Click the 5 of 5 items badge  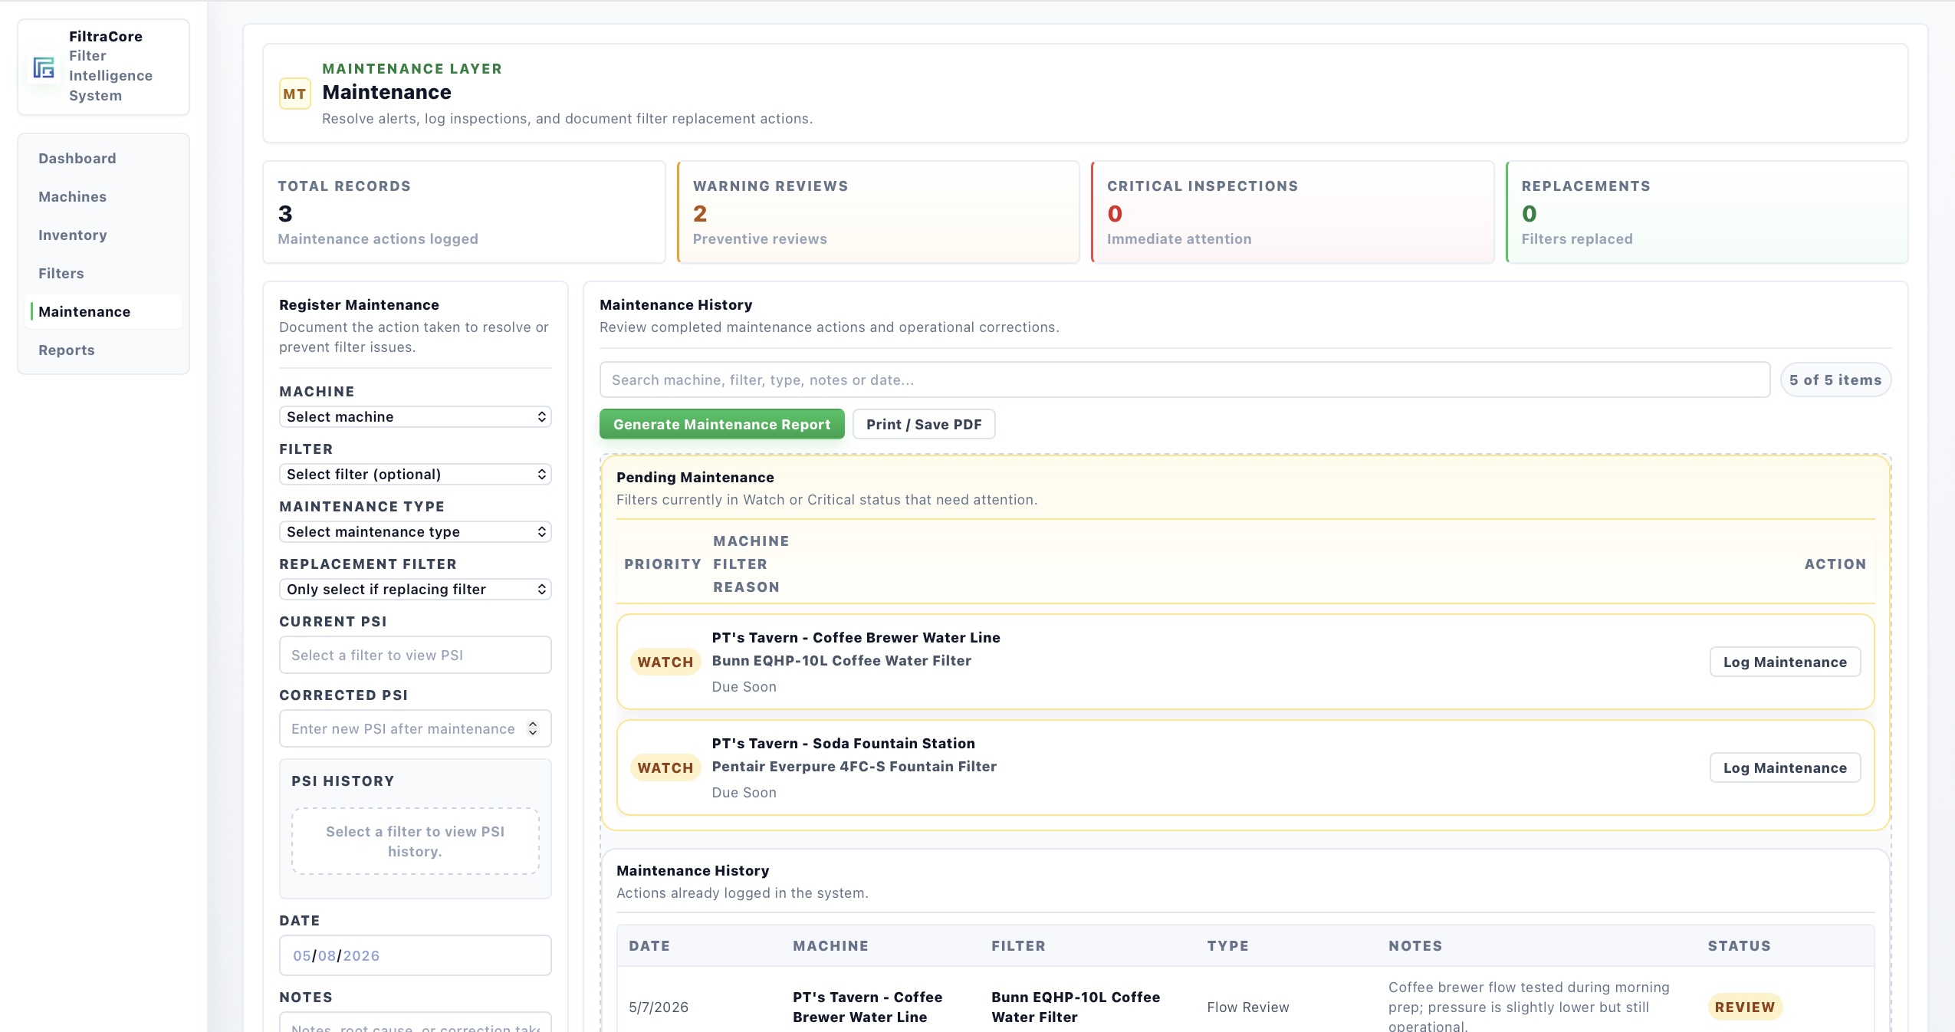[x=1835, y=380]
